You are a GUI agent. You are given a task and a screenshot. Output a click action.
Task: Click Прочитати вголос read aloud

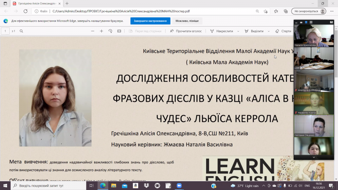tap(186, 31)
